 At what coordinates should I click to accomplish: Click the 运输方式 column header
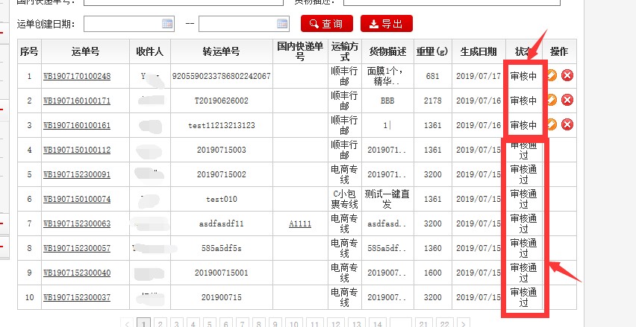345,51
